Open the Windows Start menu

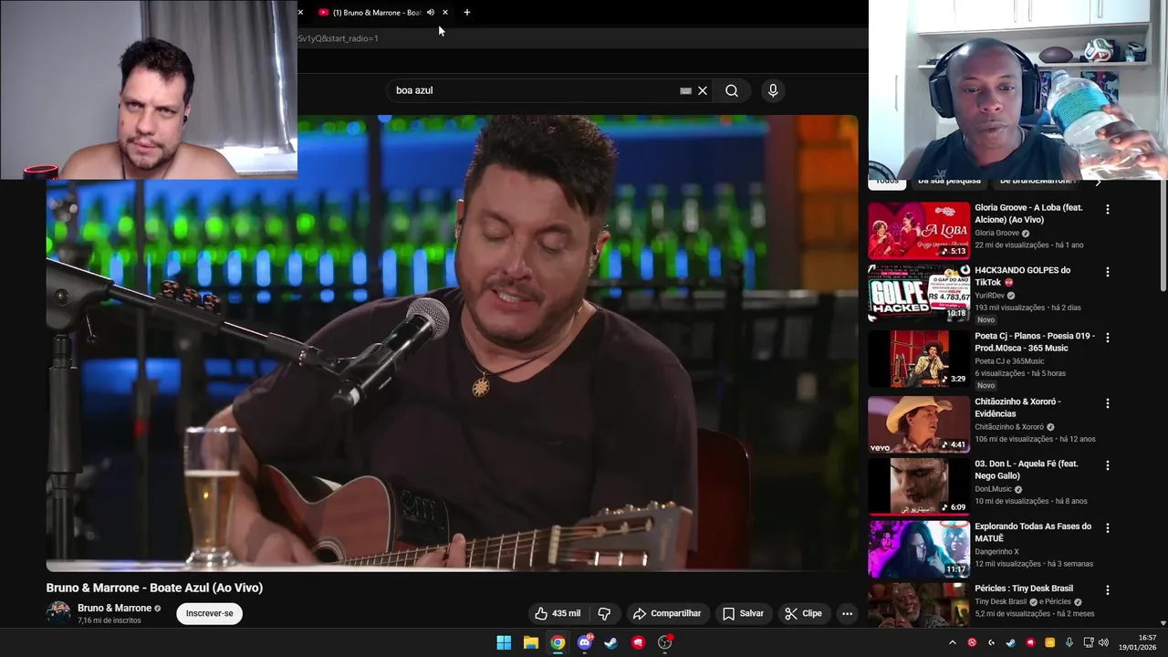(504, 642)
